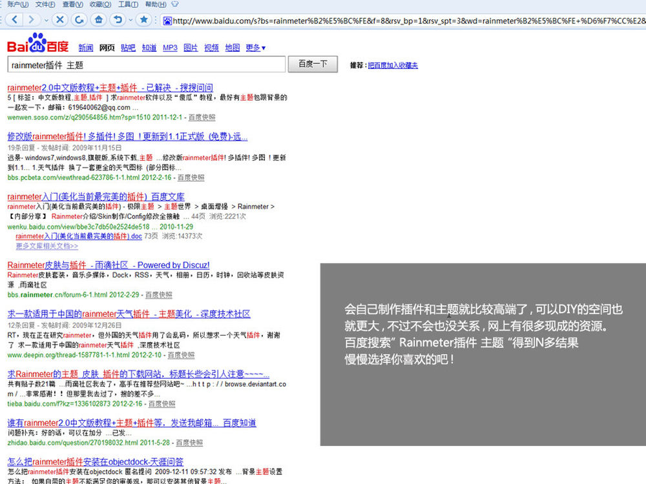Click the Baidu search input field

tap(146, 65)
